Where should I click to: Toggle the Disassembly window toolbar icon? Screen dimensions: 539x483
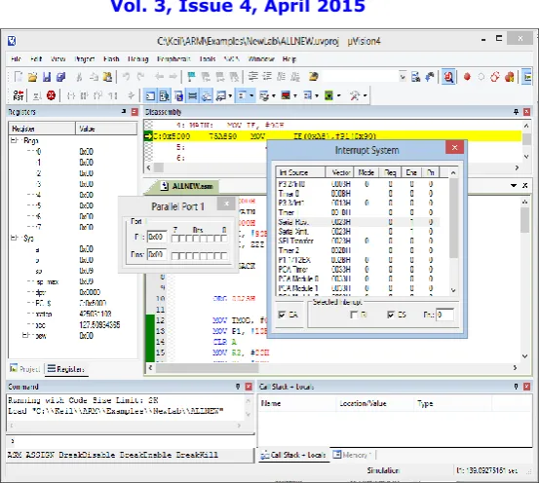tap(164, 95)
